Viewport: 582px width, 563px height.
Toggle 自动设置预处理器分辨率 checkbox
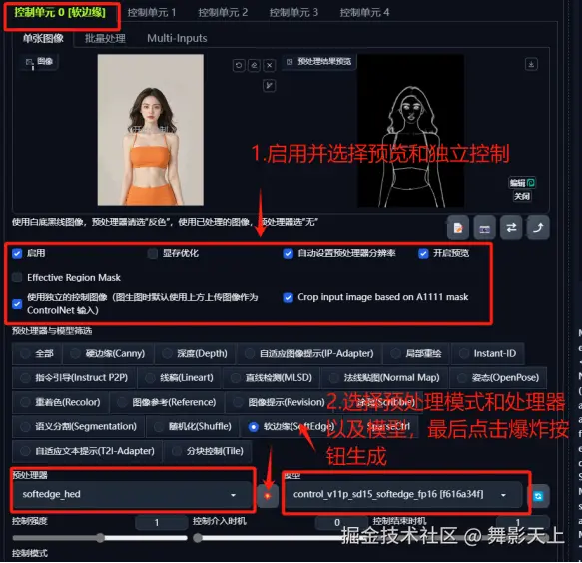[289, 254]
